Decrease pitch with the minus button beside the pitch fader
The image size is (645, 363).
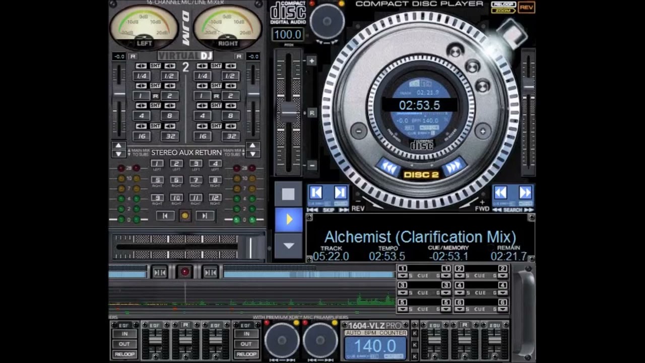point(311,165)
